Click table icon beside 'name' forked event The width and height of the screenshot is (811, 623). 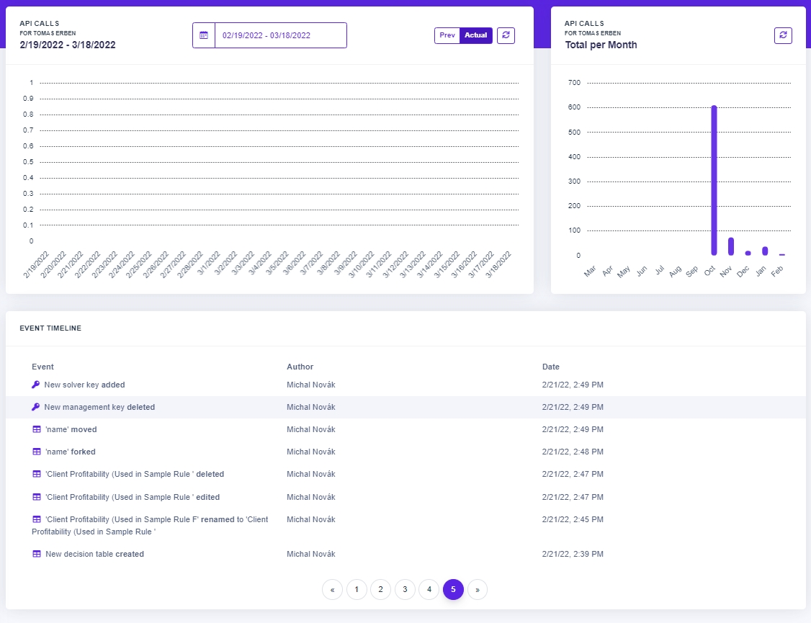[37, 452]
